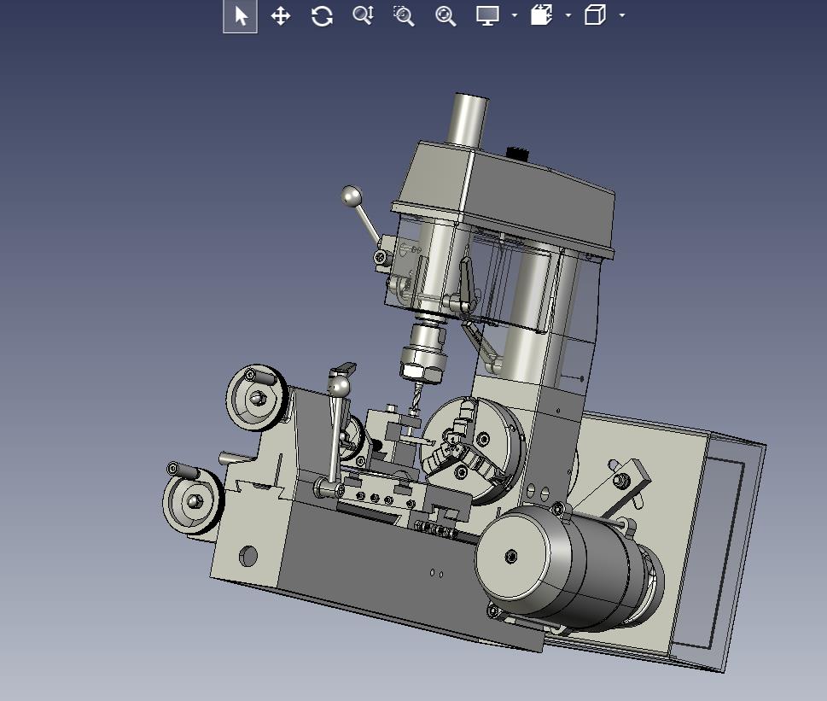
Task: Select the zoom to area tool
Action: (404, 16)
